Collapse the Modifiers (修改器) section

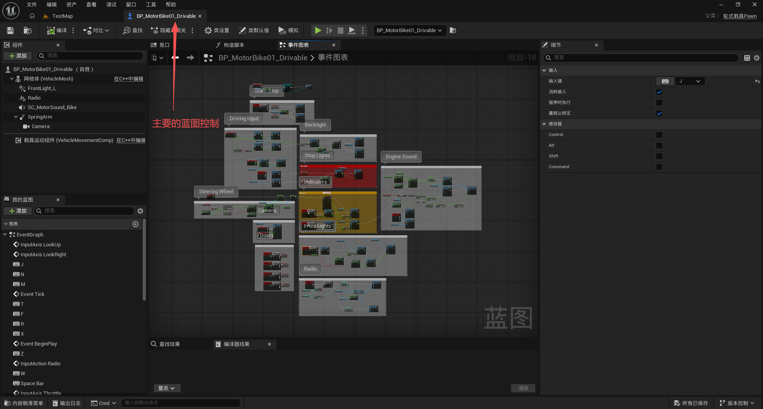(x=544, y=124)
